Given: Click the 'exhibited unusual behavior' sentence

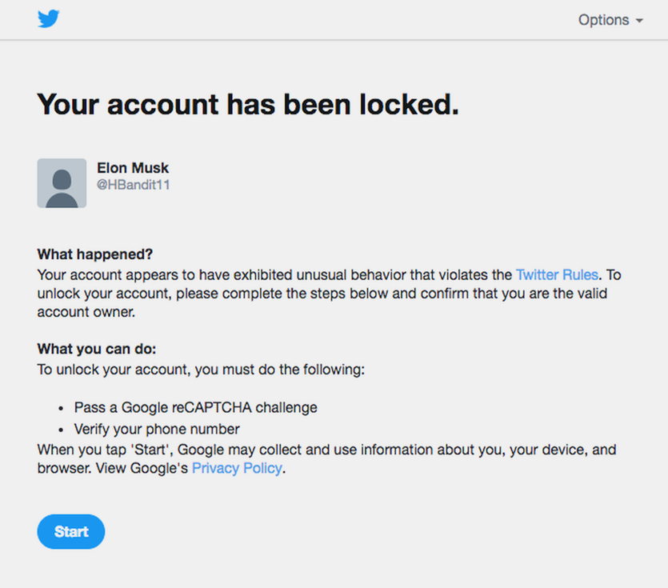Looking at the screenshot, I should click(272, 275).
